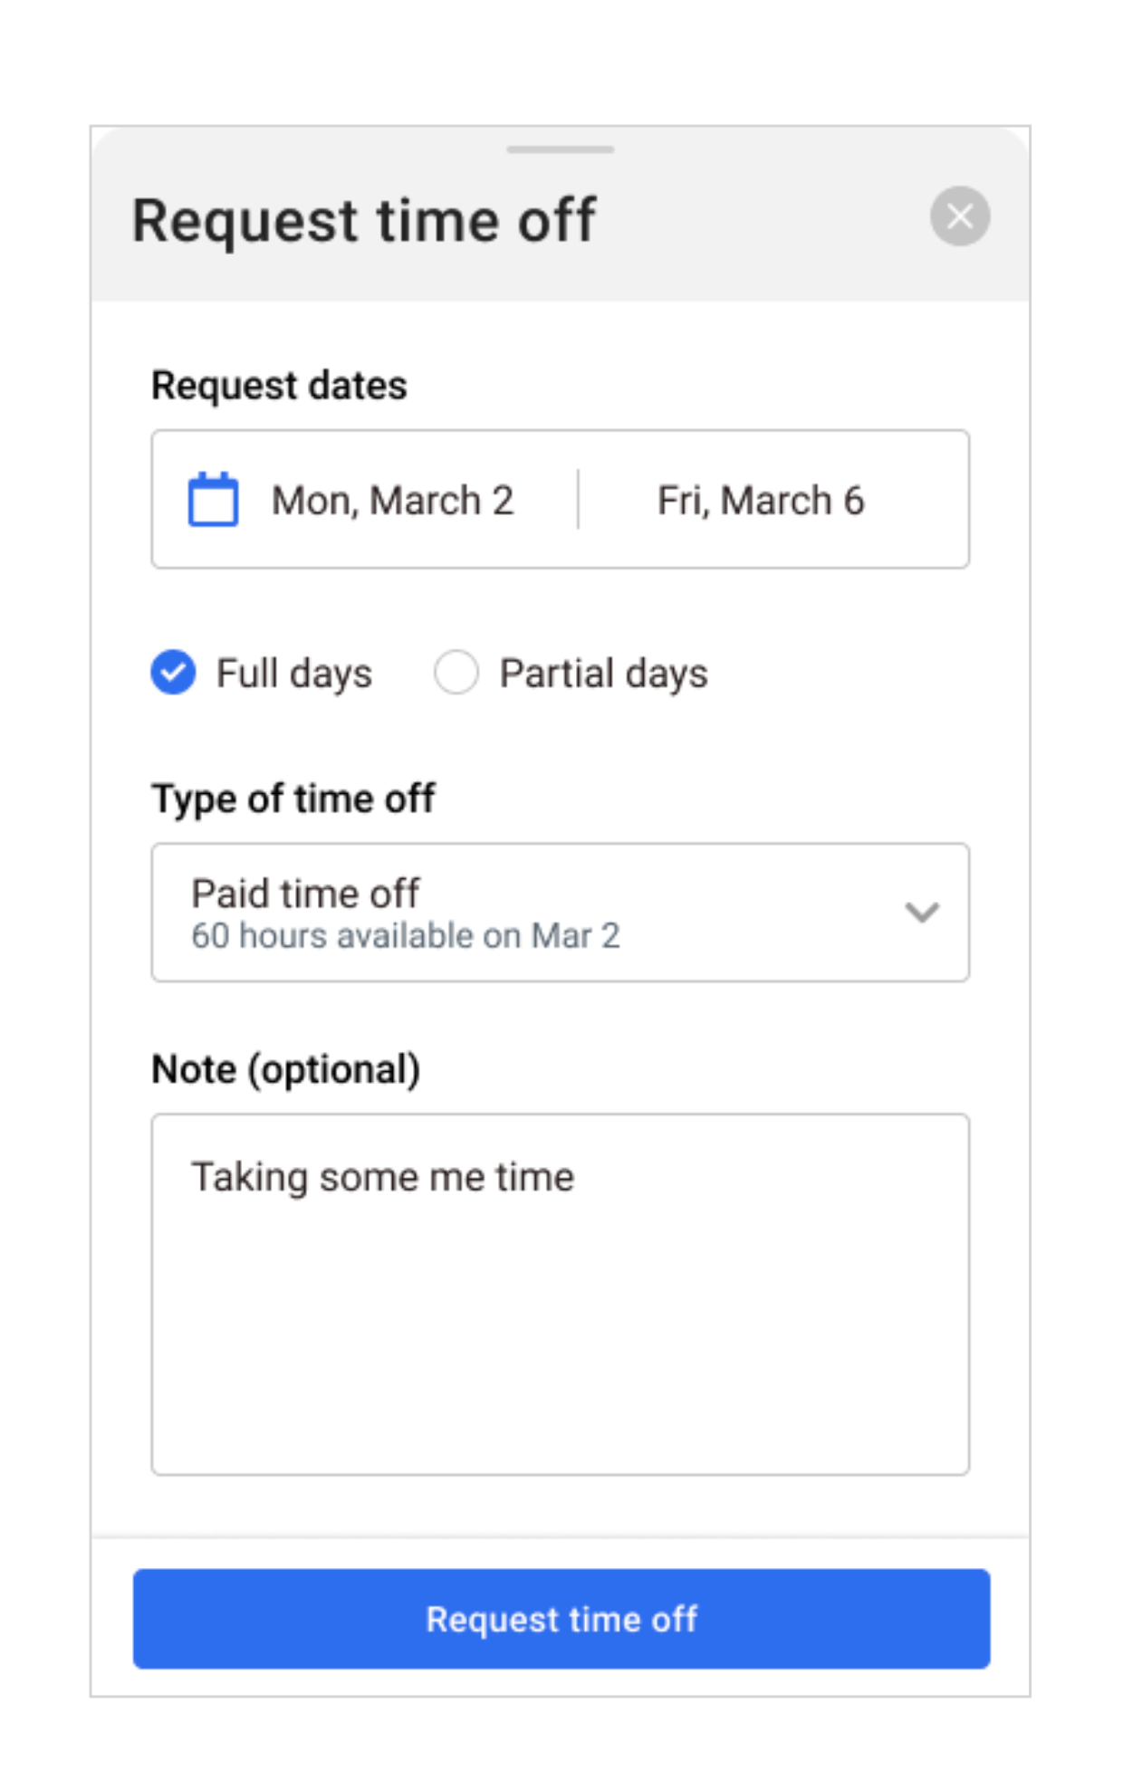This screenshot has height=1789, width=1123.
Task: Submit with the blue Request time off button
Action: tap(561, 1619)
